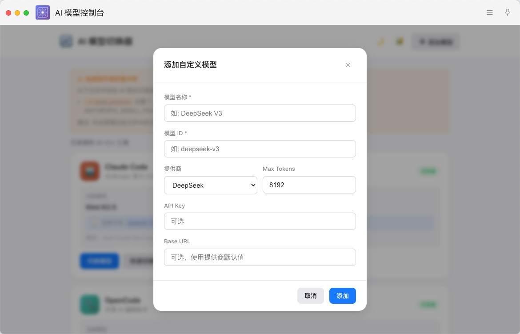520x334 pixels.
Task: Click the blue 添加 button
Action: click(343, 296)
